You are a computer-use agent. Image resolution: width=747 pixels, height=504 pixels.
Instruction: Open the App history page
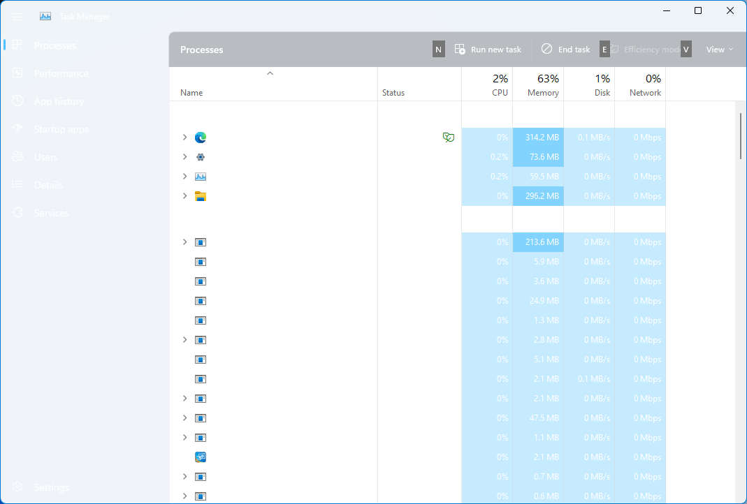point(86,101)
